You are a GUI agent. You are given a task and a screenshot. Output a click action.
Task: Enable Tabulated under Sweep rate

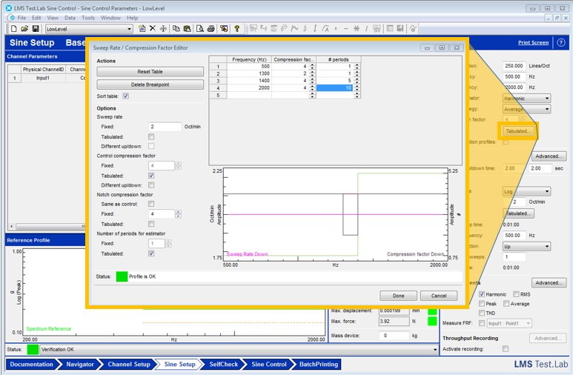[x=151, y=136]
